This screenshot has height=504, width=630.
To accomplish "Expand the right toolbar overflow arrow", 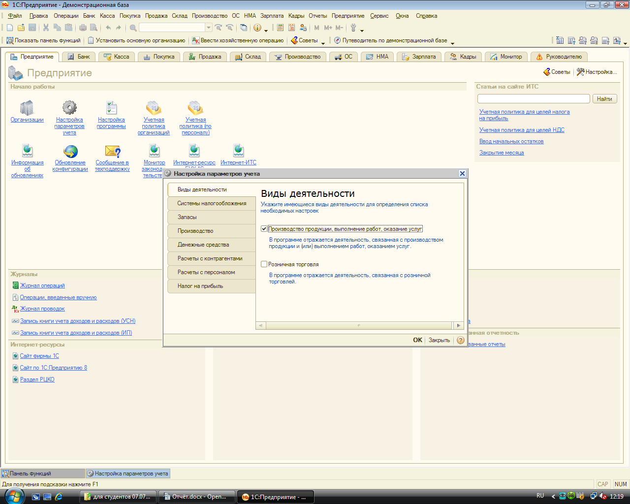I will point(625,43).
